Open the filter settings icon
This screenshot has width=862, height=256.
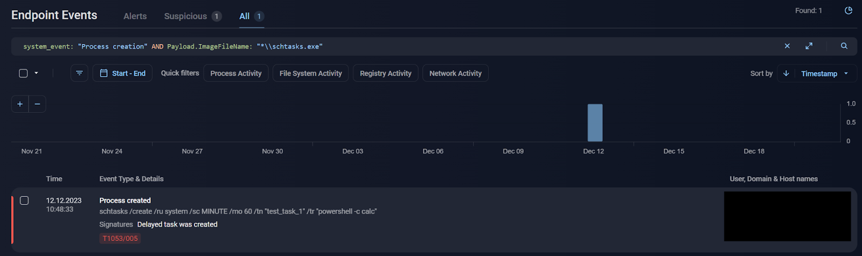click(x=79, y=73)
